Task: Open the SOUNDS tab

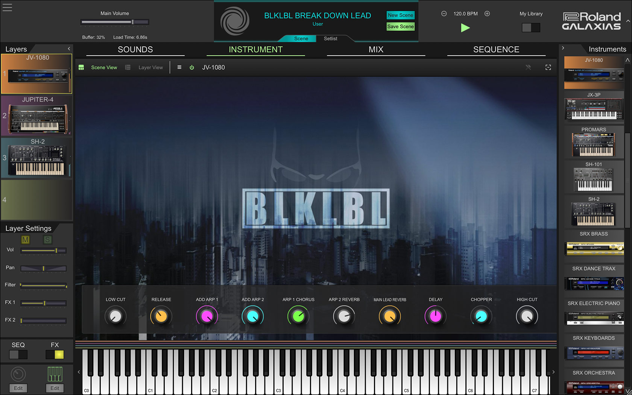Action: [x=135, y=50]
